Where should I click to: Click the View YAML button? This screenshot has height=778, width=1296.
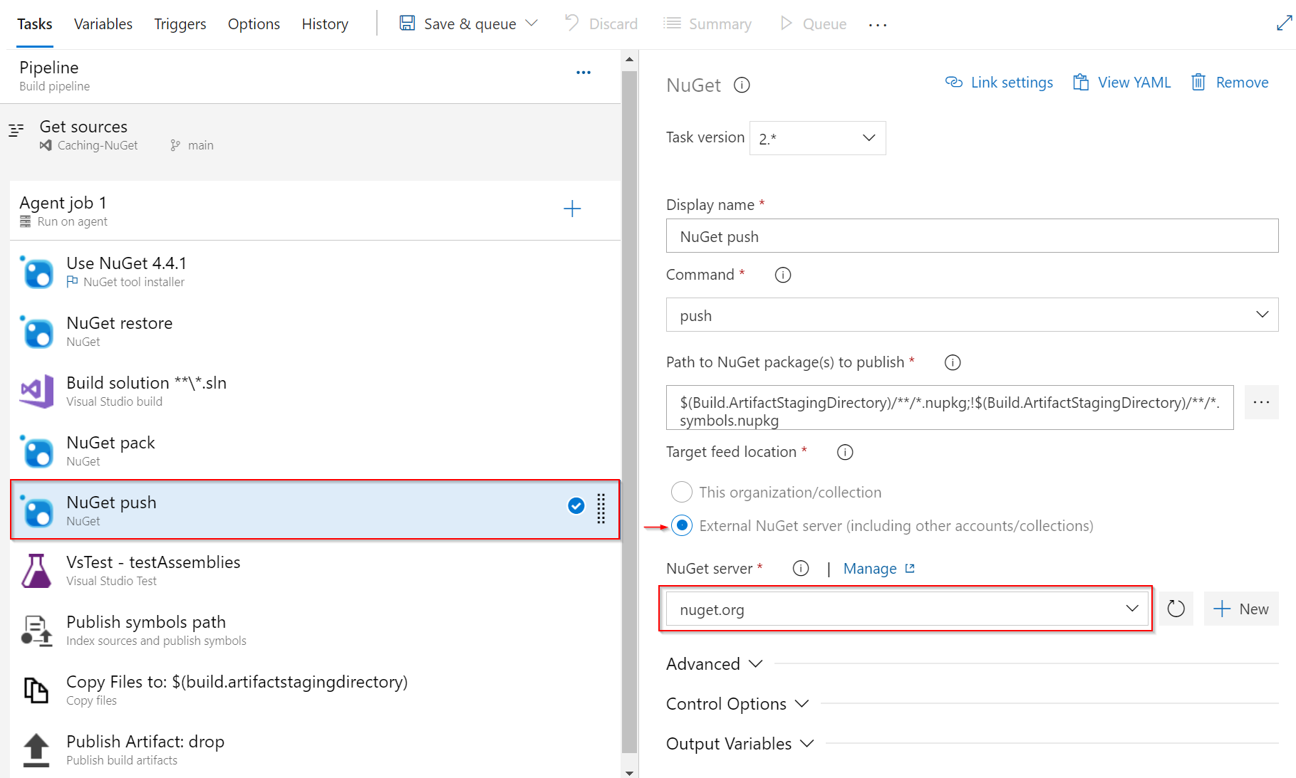[x=1121, y=82]
